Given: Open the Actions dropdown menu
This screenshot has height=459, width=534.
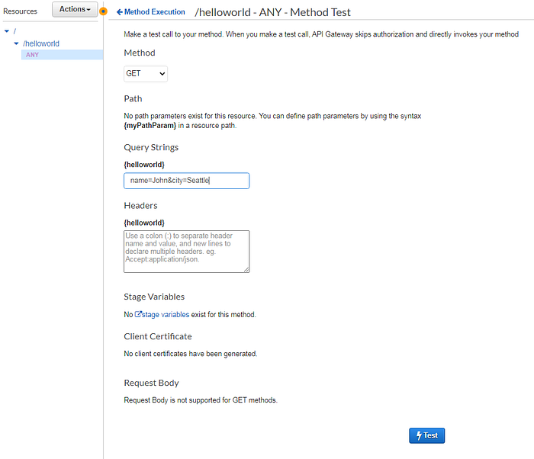Looking at the screenshot, I should (x=75, y=9).
